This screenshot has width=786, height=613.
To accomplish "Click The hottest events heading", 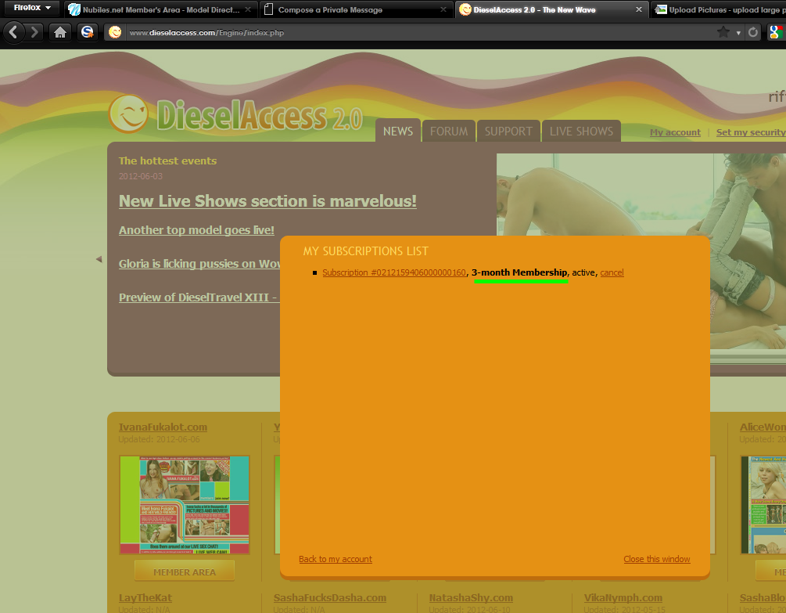I will click(x=167, y=161).
